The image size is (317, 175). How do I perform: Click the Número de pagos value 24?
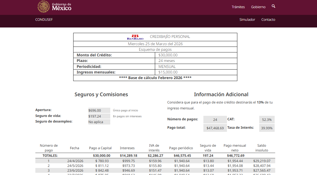point(215,120)
